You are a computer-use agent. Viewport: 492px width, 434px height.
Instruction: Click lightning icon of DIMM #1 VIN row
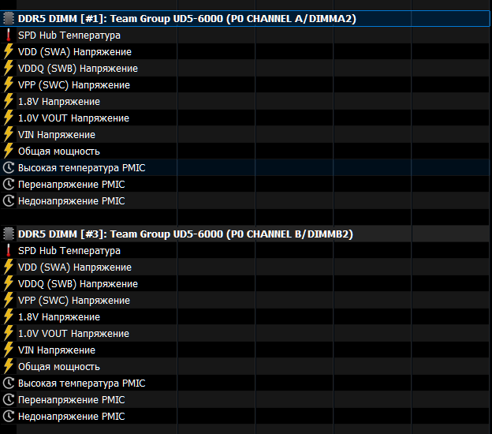coord(9,135)
